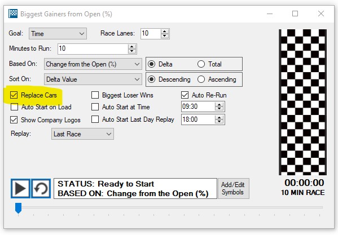Expand the Based On dropdown
This screenshot has width=338, height=235.
pos(93,64)
